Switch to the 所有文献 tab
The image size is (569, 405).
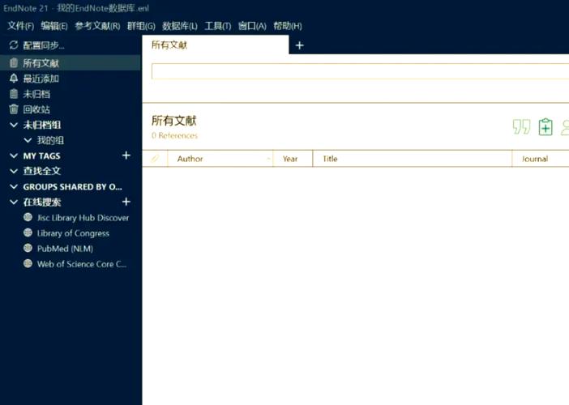pos(216,45)
